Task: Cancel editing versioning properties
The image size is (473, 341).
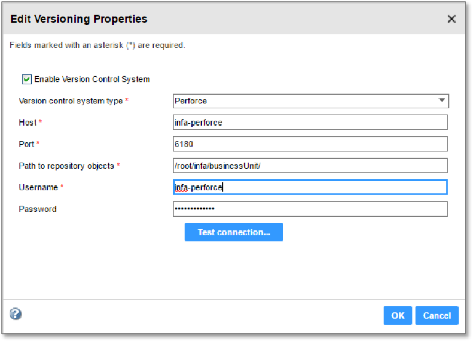Action: point(437,316)
